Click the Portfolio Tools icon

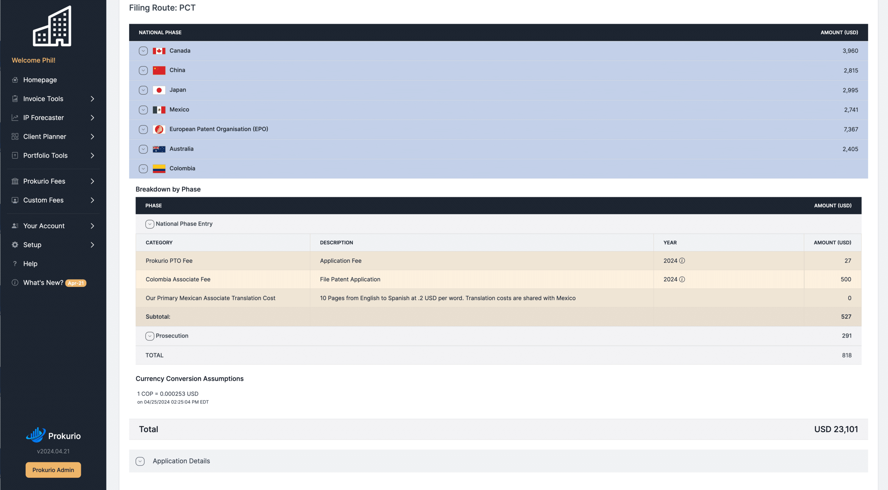[x=15, y=155]
